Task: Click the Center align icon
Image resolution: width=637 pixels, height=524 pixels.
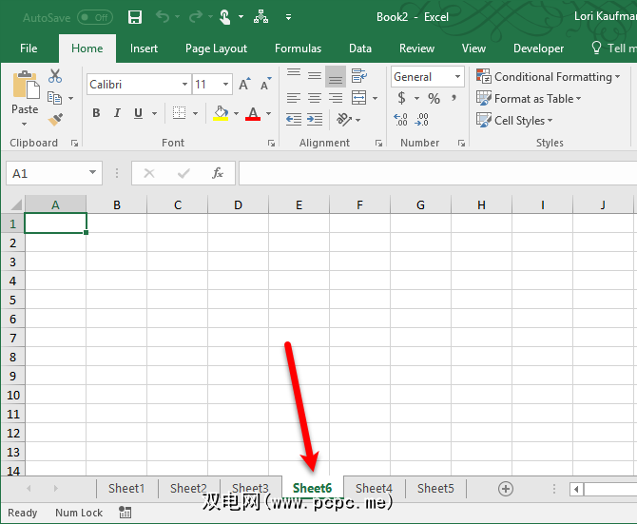Action: 315,98
